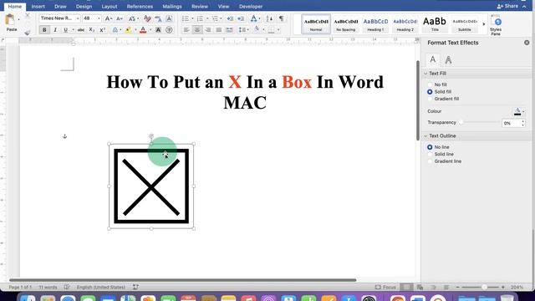Open the Developer ribbon tab

(x=251, y=7)
